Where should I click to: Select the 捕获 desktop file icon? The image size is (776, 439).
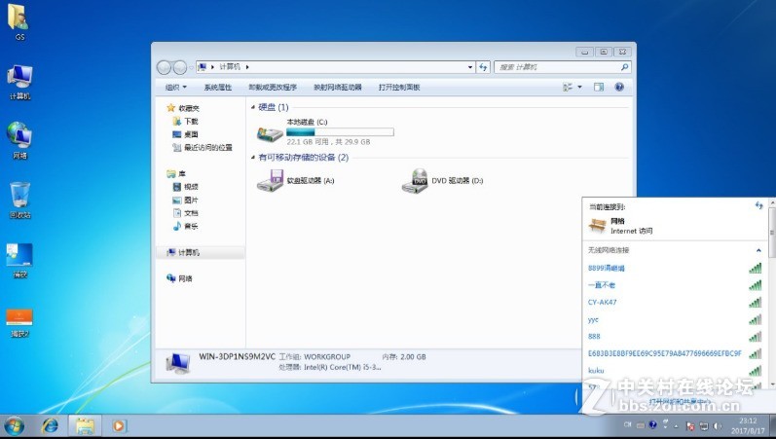pos(19,260)
